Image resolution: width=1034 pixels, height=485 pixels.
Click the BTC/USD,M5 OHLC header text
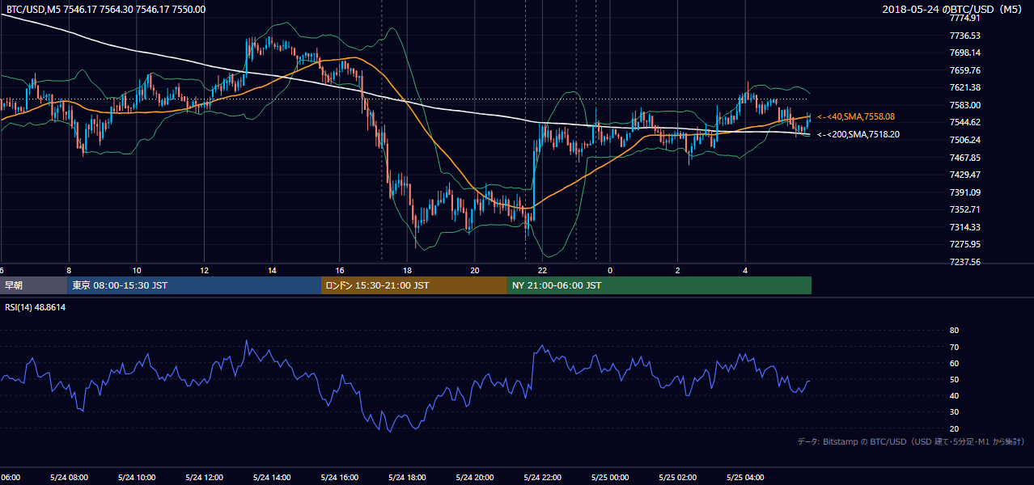(104, 10)
